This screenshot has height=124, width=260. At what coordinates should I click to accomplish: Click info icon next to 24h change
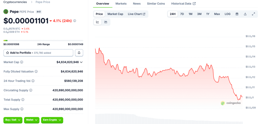pyautogui.click(x=75, y=21)
